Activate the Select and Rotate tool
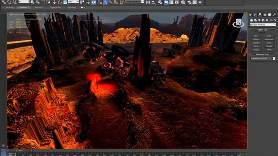The height and width of the screenshot is (156, 278). (x=60, y=2)
